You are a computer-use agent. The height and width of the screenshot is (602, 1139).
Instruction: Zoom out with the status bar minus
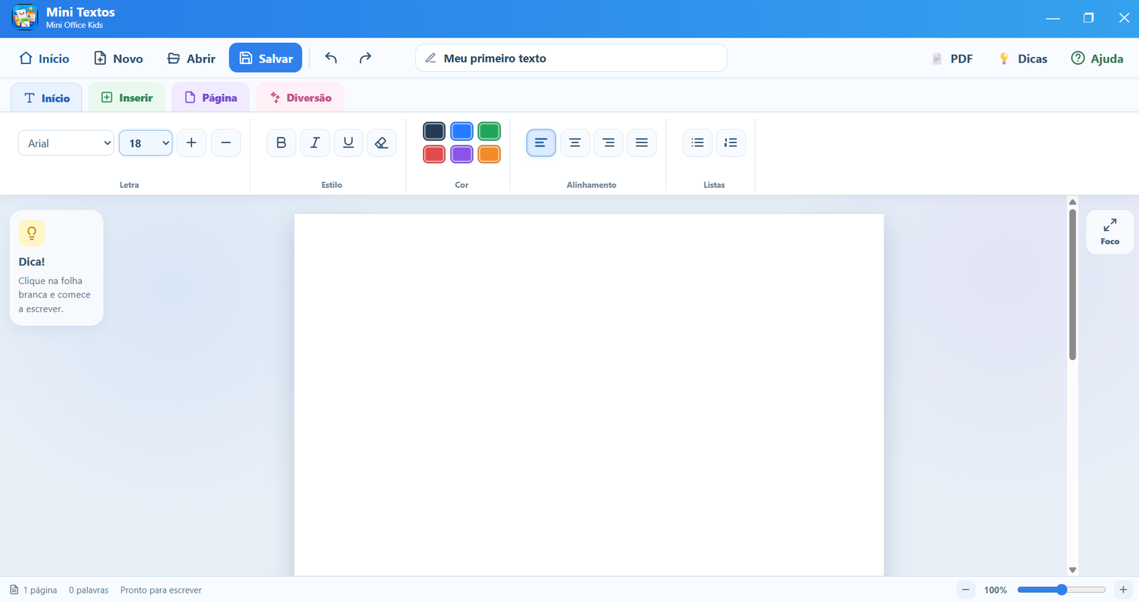[x=966, y=590]
